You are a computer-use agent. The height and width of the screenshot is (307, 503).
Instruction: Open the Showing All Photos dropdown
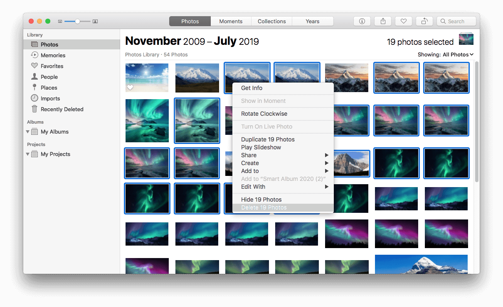[446, 54]
